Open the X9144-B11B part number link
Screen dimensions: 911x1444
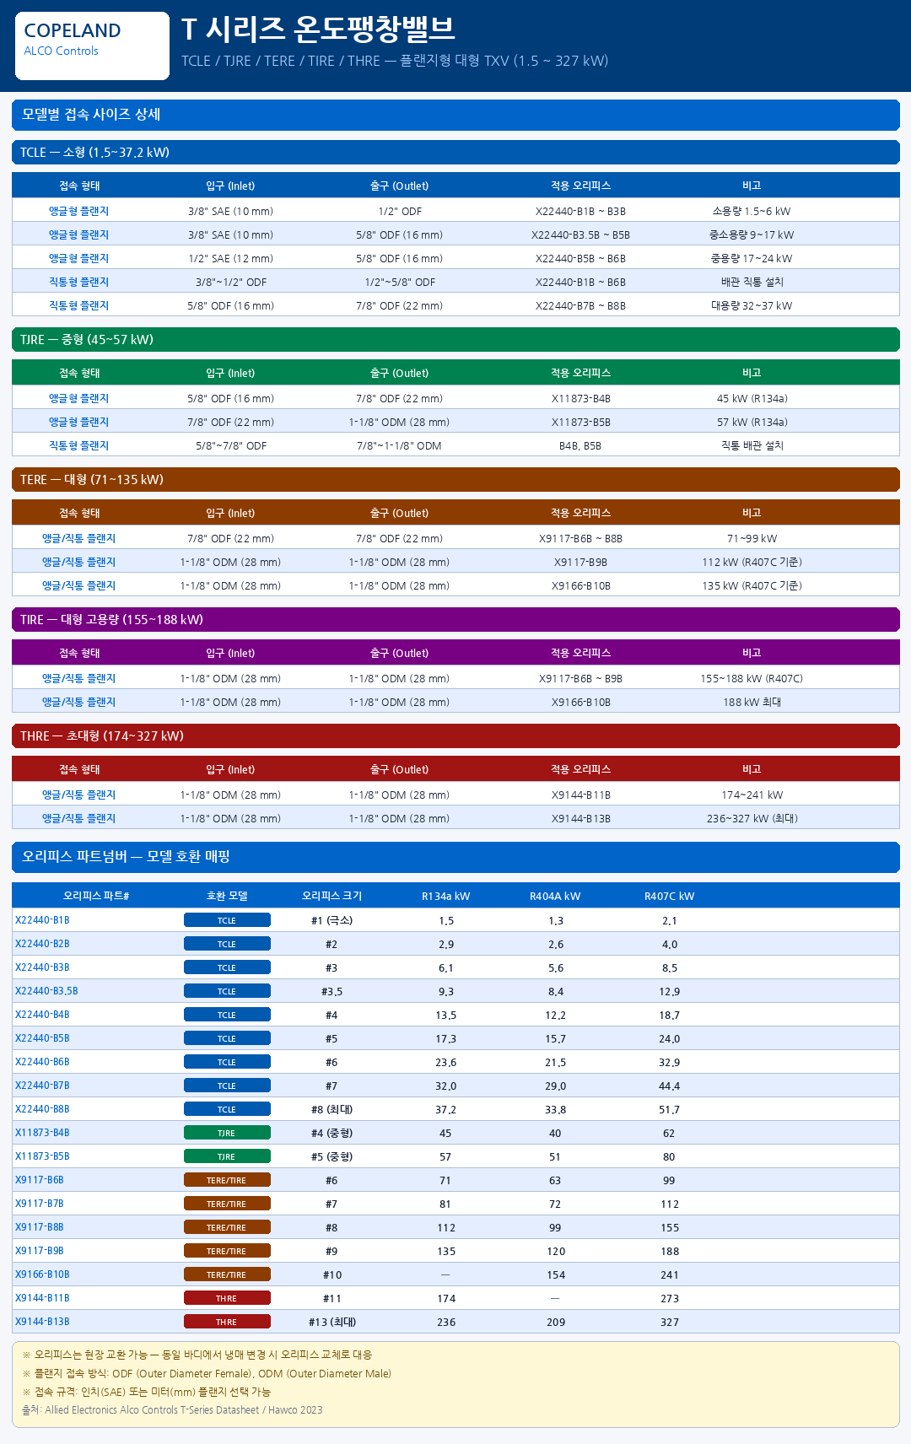42,1298
